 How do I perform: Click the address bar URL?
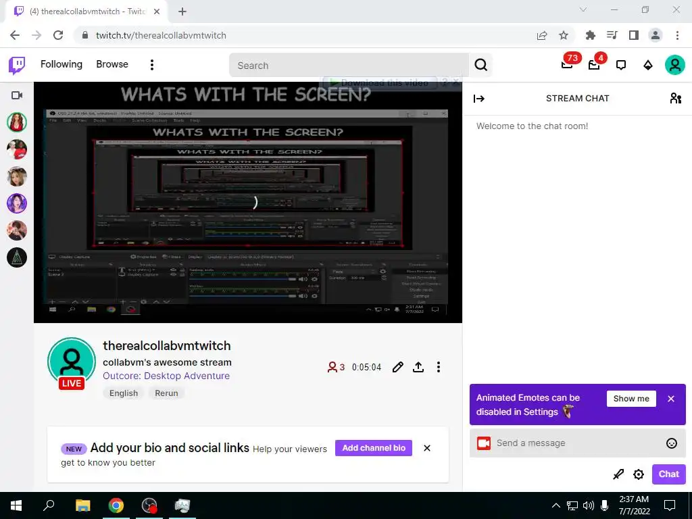click(x=161, y=35)
